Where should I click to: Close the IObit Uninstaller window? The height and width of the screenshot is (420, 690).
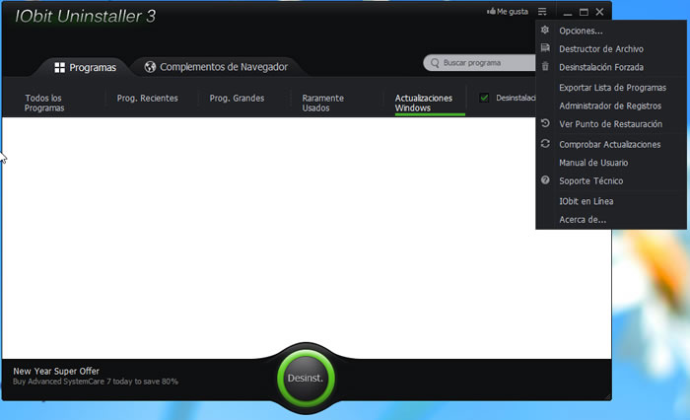tap(599, 12)
